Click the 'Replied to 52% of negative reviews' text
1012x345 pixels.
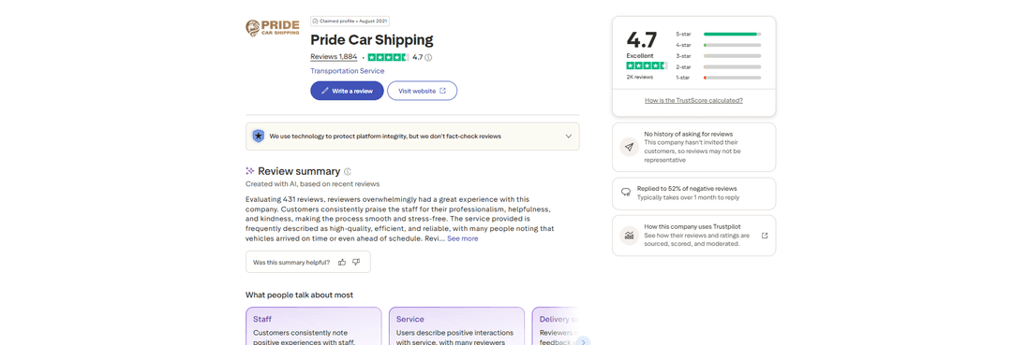687,189
